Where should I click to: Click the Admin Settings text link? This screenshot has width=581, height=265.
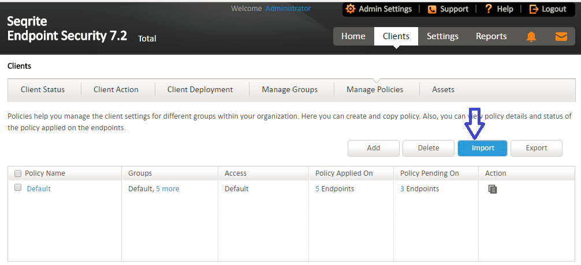[385, 9]
